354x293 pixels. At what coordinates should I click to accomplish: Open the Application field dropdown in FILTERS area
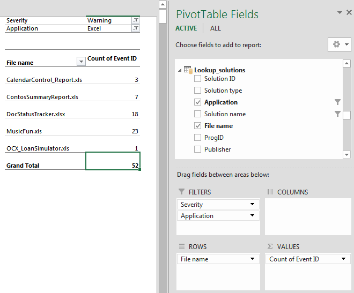pyautogui.click(x=252, y=215)
